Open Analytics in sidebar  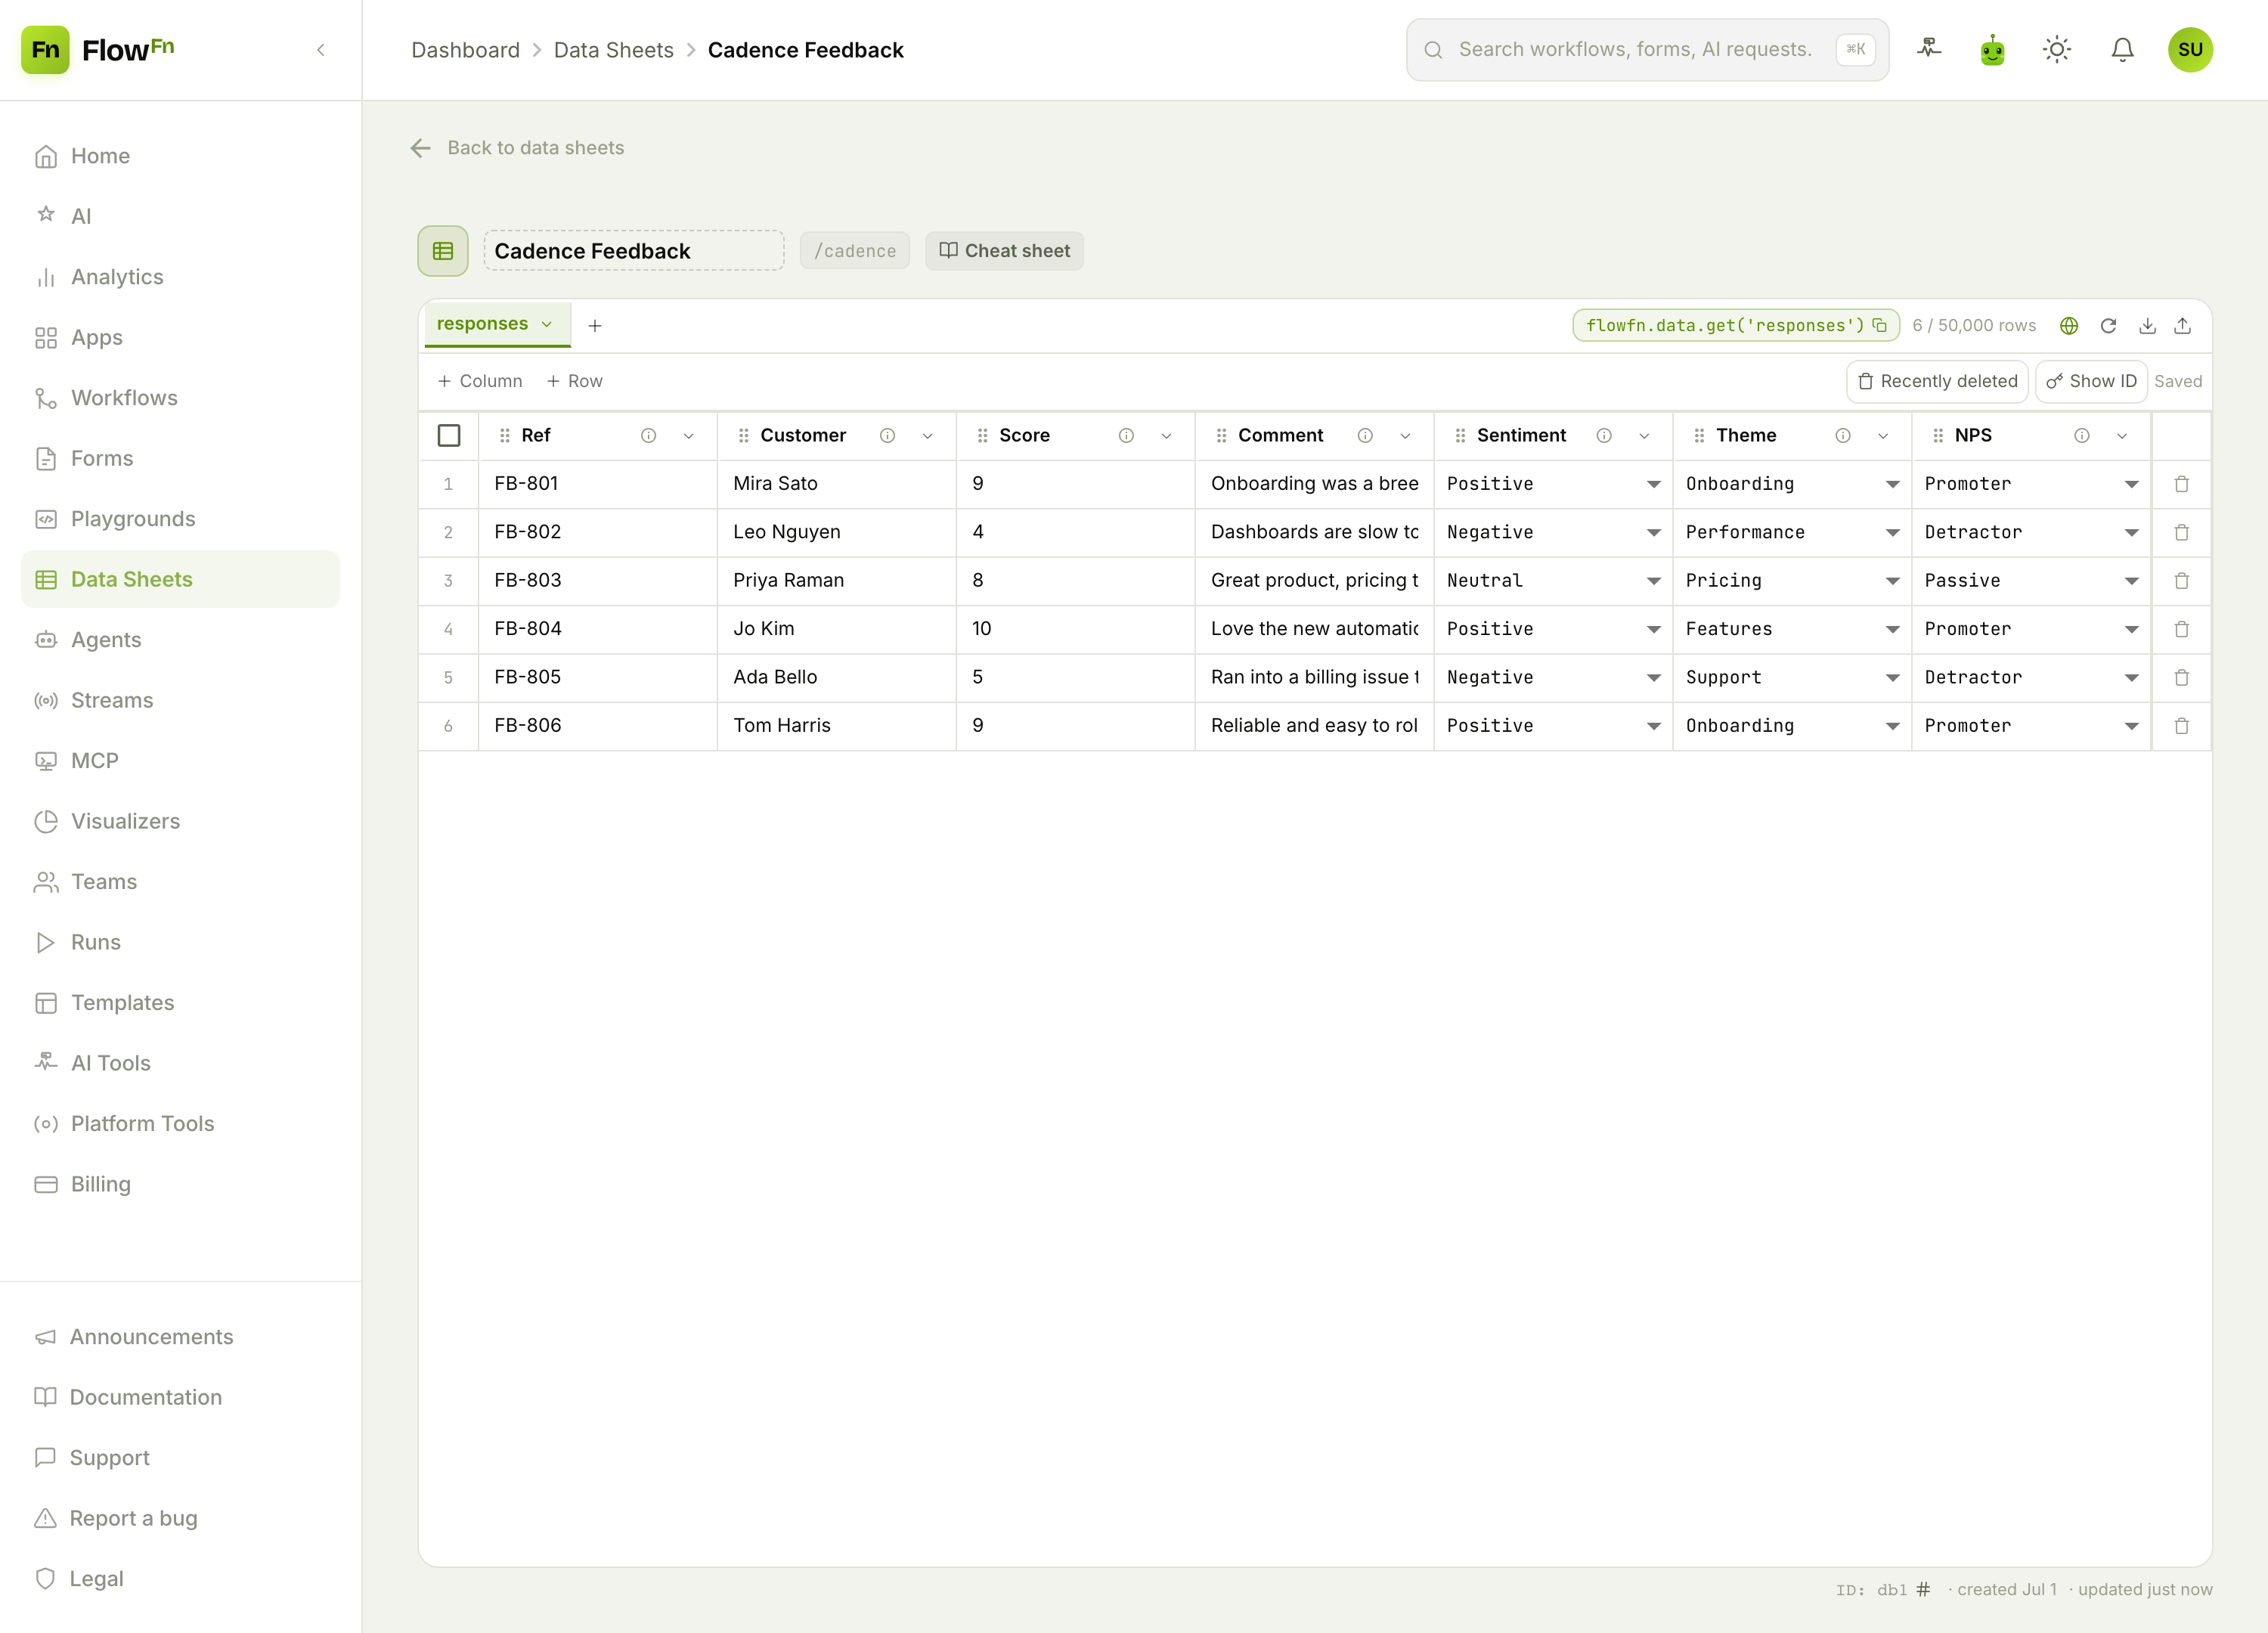click(x=180, y=277)
